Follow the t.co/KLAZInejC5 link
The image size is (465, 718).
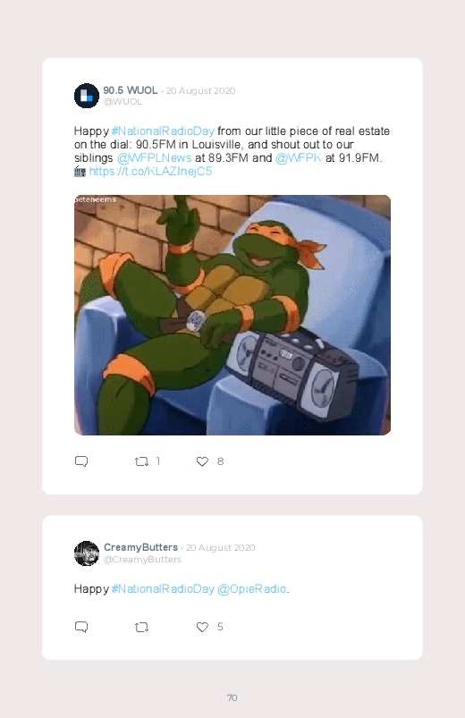[150, 172]
